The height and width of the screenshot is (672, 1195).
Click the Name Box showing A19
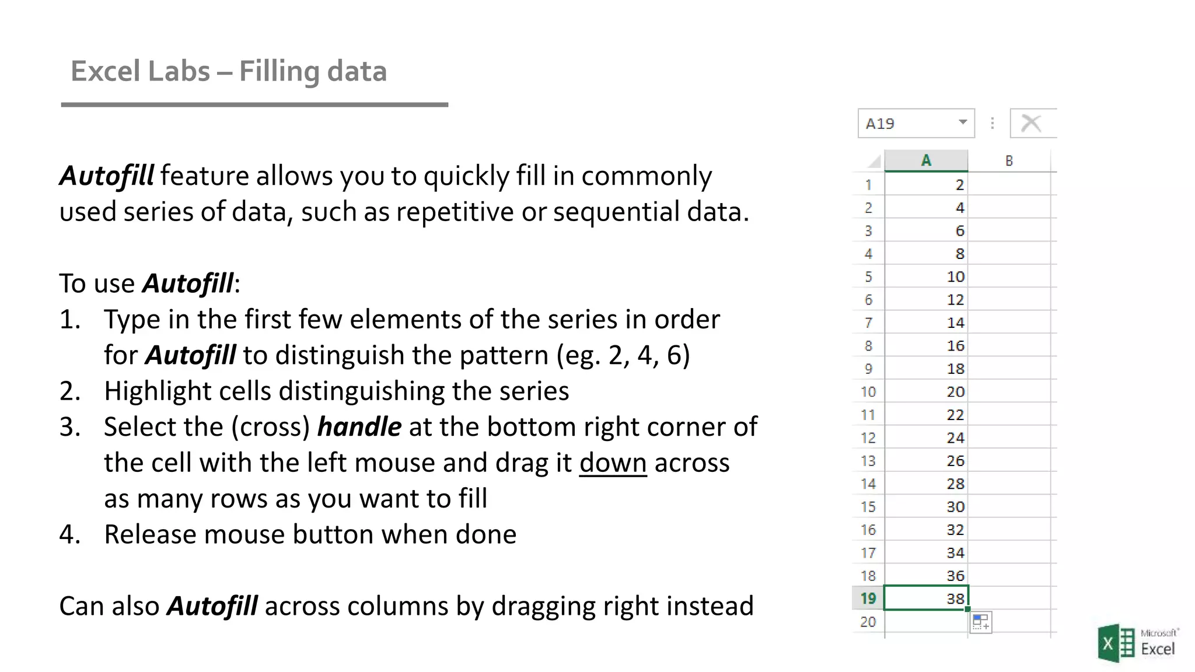(916, 123)
